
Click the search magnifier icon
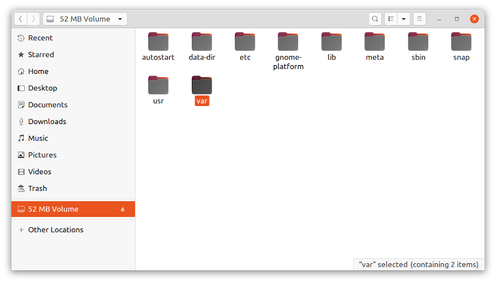[375, 19]
